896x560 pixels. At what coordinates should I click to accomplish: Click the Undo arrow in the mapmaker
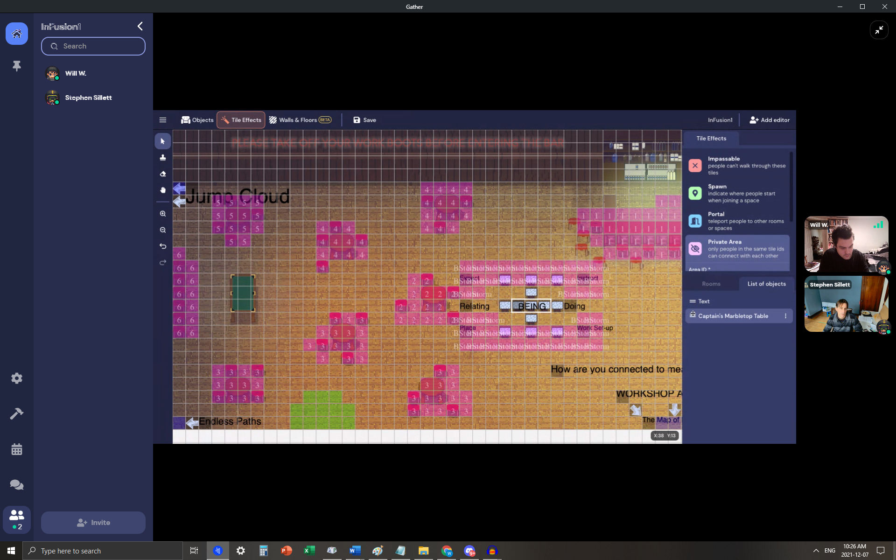163,246
